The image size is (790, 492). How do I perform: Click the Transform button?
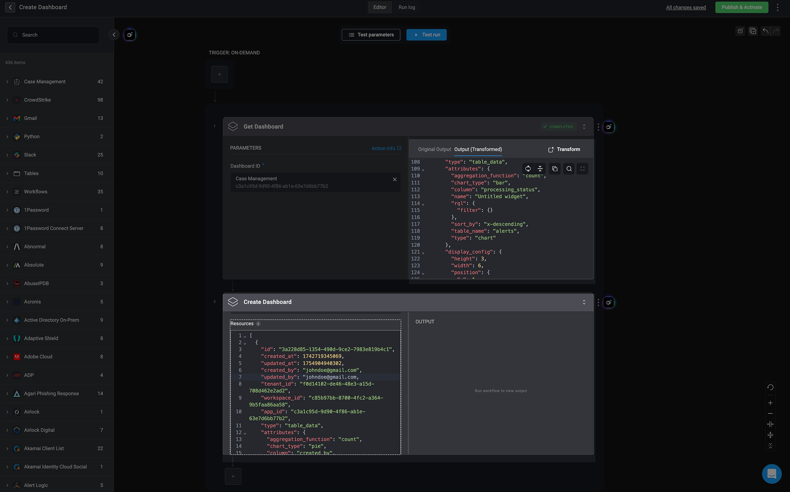[564, 150]
